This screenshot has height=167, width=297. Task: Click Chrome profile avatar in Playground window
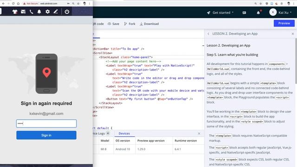pyautogui.click(x=289, y=3)
